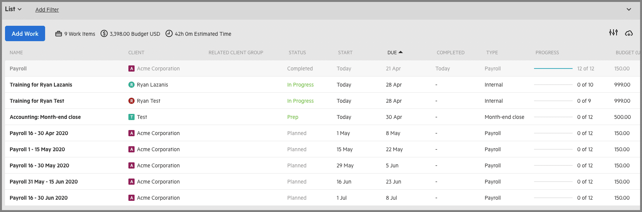The image size is (642, 212).
Task: Click the In Progress status of Ryan Test
Action: click(x=300, y=101)
